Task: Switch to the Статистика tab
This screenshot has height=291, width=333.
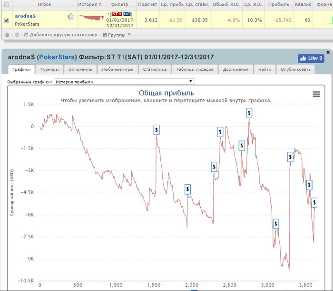Action: [155, 69]
